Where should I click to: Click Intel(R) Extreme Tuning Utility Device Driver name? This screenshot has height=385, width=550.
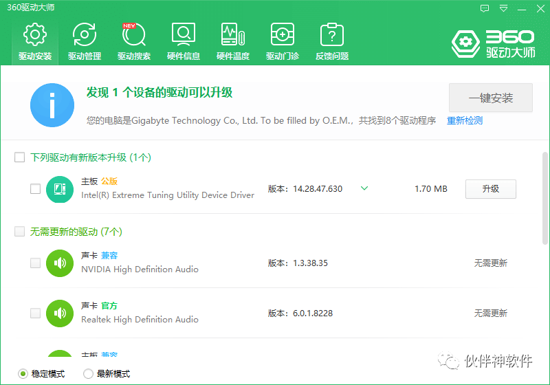point(168,195)
